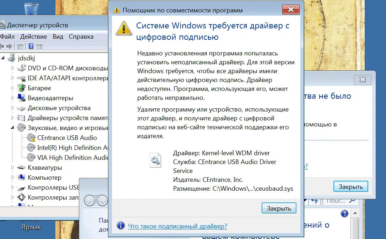Viewport: 386px width, 239px height.
Task: Click the truncated help link in right dialog
Action: tap(306, 166)
